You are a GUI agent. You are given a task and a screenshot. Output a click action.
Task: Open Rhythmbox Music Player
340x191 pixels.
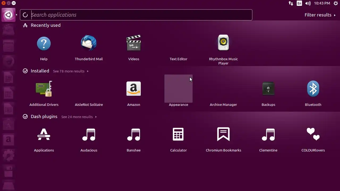(x=223, y=42)
